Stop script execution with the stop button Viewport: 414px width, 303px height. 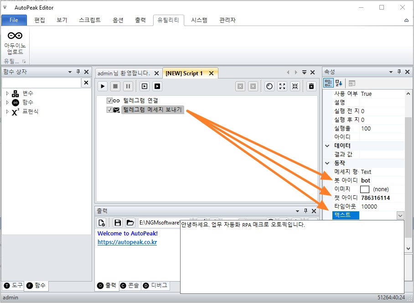pyautogui.click(x=115, y=86)
